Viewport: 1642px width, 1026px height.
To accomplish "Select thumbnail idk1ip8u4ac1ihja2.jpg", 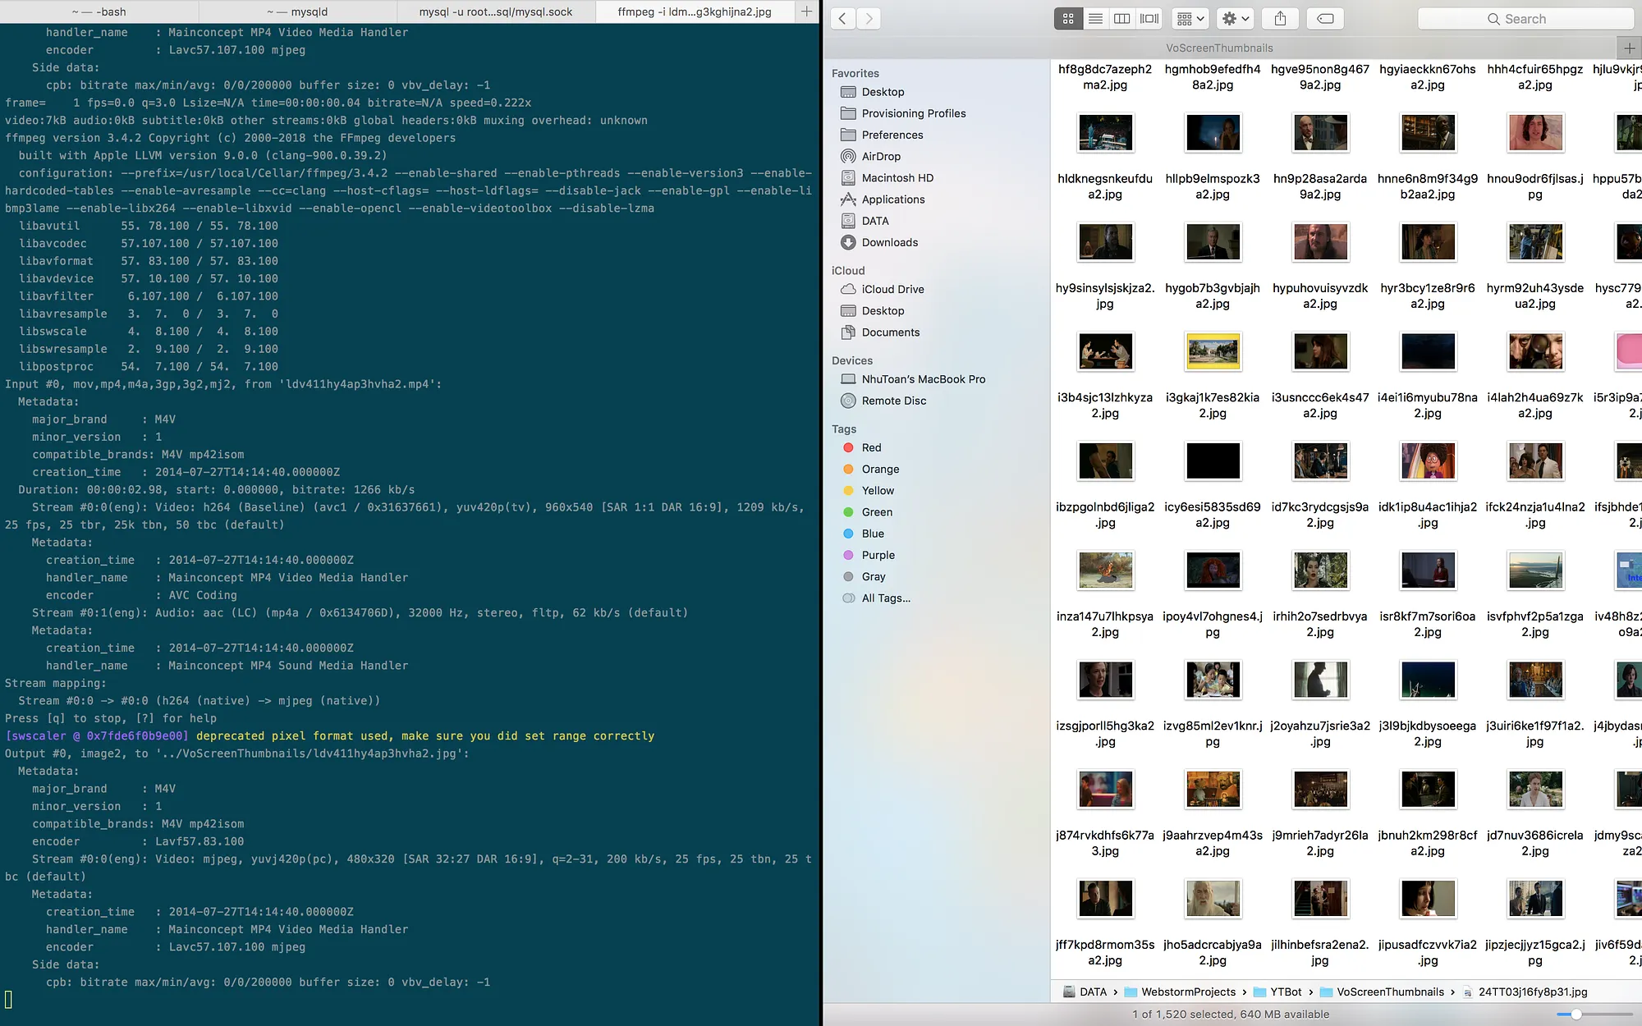I will [x=1428, y=461].
